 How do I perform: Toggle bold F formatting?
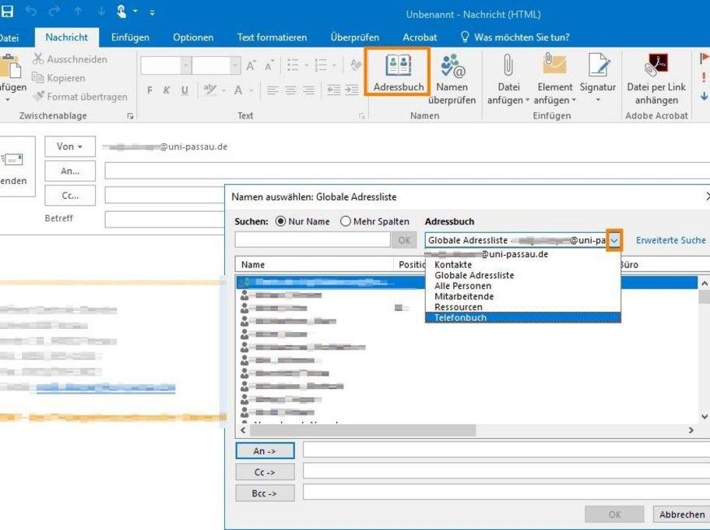pos(149,90)
